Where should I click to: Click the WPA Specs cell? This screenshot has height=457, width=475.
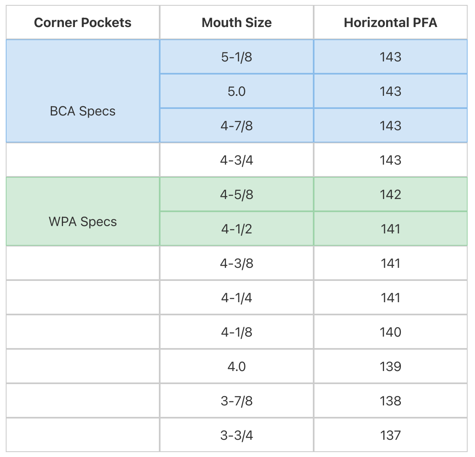(83, 222)
